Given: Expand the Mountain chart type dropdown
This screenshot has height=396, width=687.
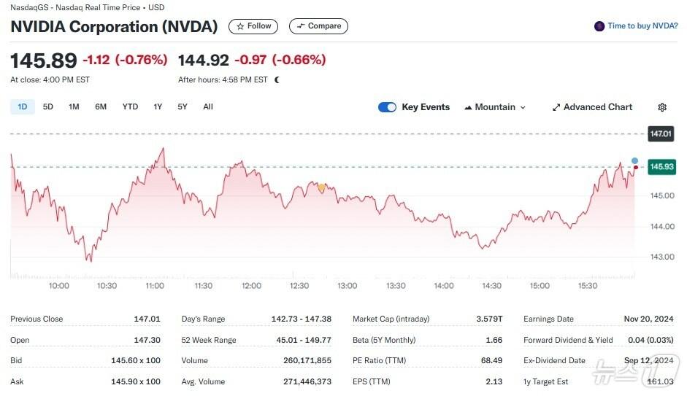Looking at the screenshot, I should pyautogui.click(x=495, y=107).
